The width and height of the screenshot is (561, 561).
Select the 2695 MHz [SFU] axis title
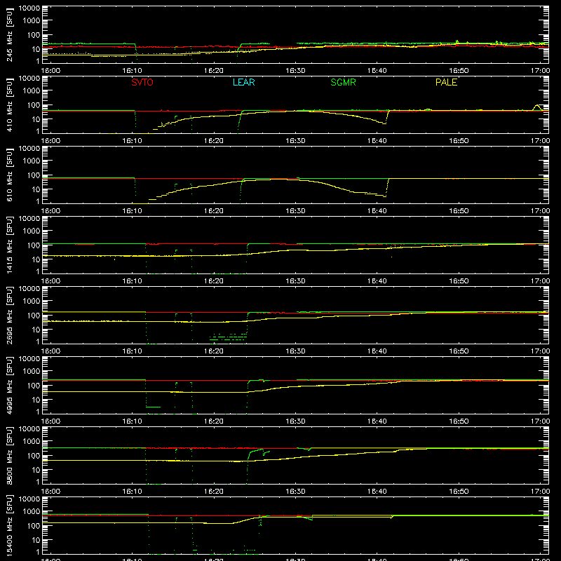click(10, 315)
